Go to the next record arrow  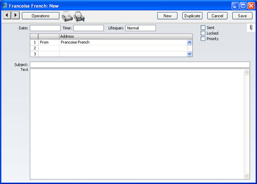16,15
